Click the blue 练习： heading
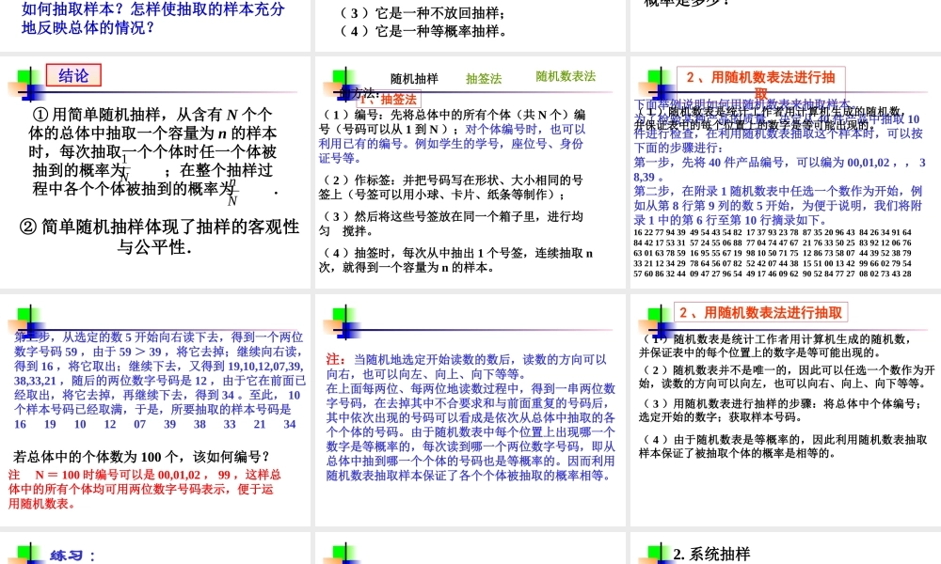This screenshot has height=564, width=941. [x=72, y=556]
